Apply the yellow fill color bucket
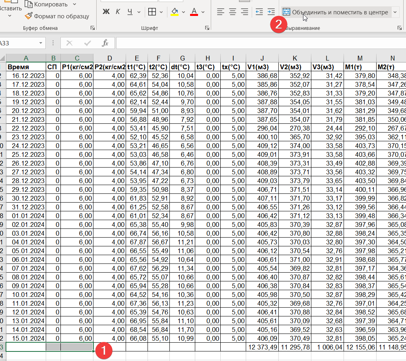Screen dimensions: 406x361 click(x=175, y=12)
